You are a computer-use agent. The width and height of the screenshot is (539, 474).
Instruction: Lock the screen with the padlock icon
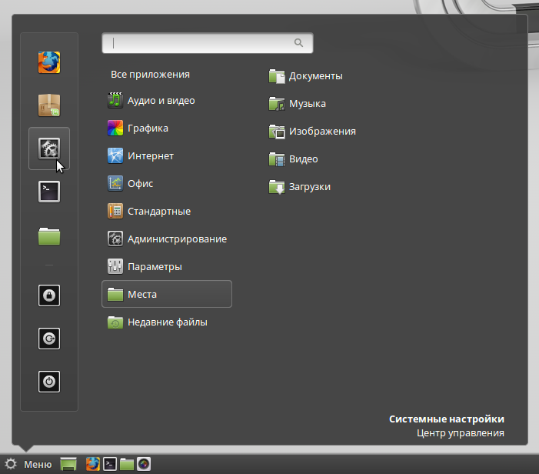tap(49, 295)
